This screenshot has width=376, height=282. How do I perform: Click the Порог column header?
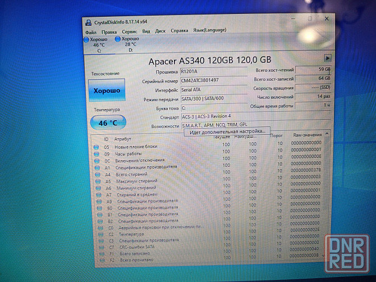point(276,135)
